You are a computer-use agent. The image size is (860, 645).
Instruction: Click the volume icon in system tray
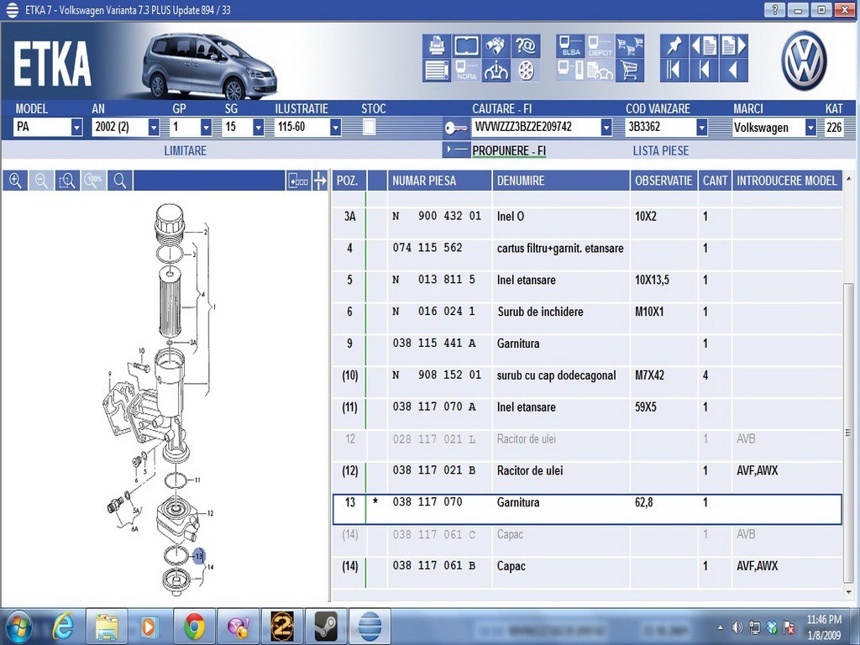pyautogui.click(x=737, y=627)
